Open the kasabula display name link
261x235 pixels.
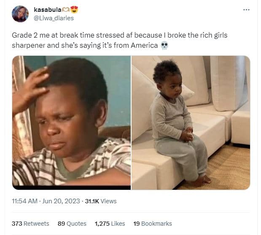tap(47, 10)
